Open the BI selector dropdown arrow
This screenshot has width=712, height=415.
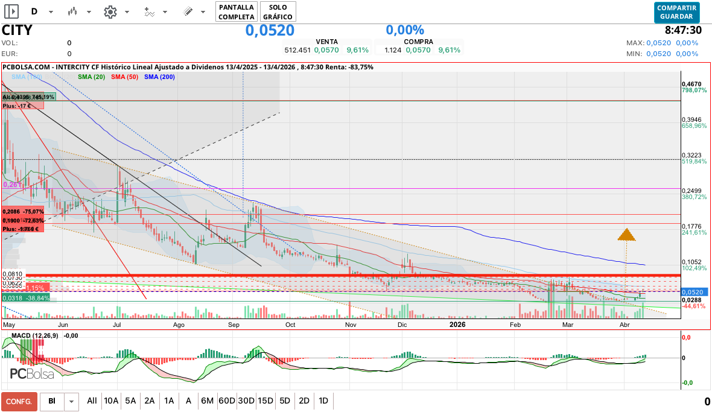click(x=72, y=401)
